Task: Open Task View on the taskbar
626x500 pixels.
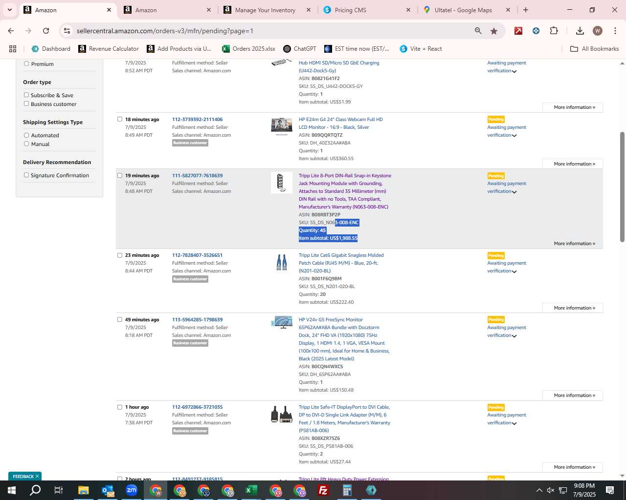Action: tap(59, 490)
